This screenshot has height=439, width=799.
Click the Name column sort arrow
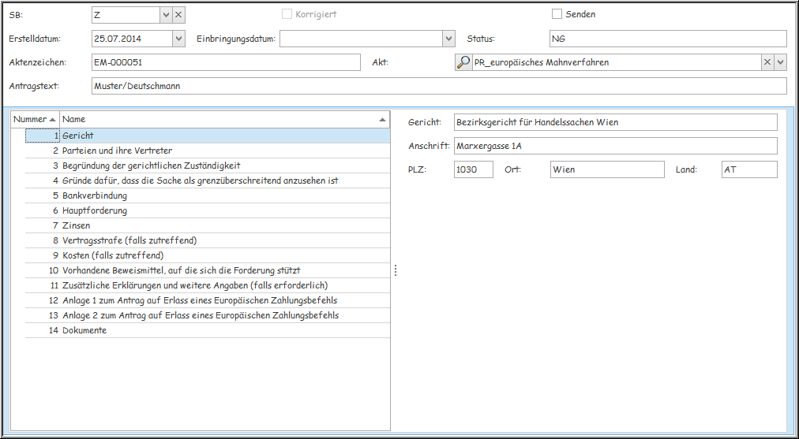383,119
